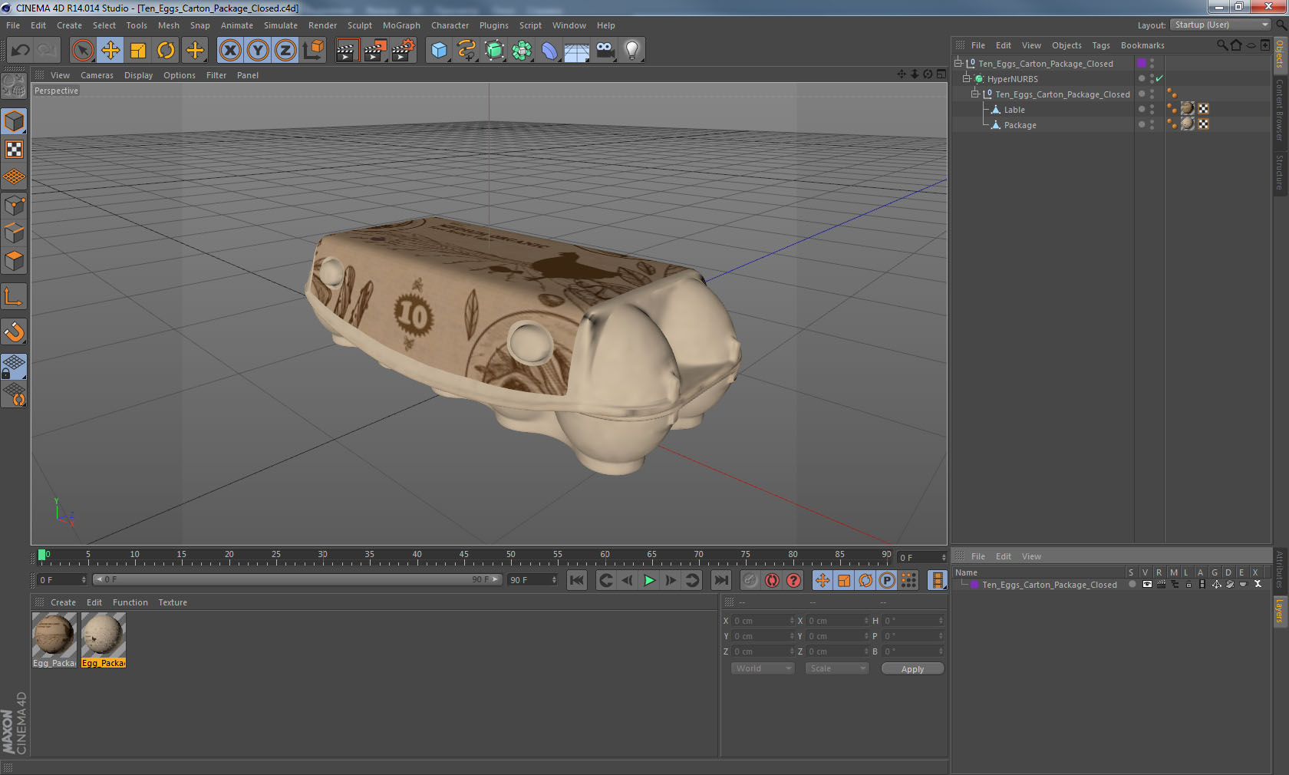This screenshot has width=1289, height=775.
Task: Toggle Y axis lock
Action: point(258,51)
